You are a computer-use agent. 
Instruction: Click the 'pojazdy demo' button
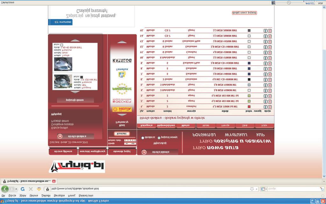coord(75,100)
